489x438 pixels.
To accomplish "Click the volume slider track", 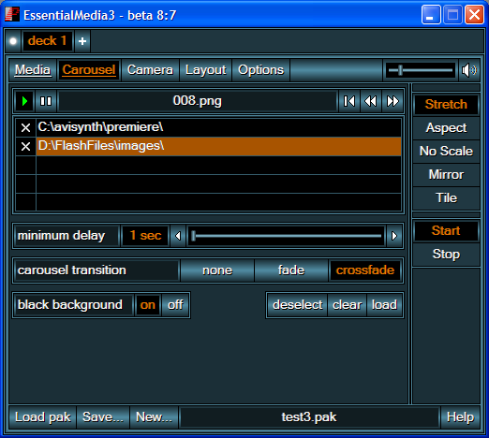I will click(x=421, y=70).
